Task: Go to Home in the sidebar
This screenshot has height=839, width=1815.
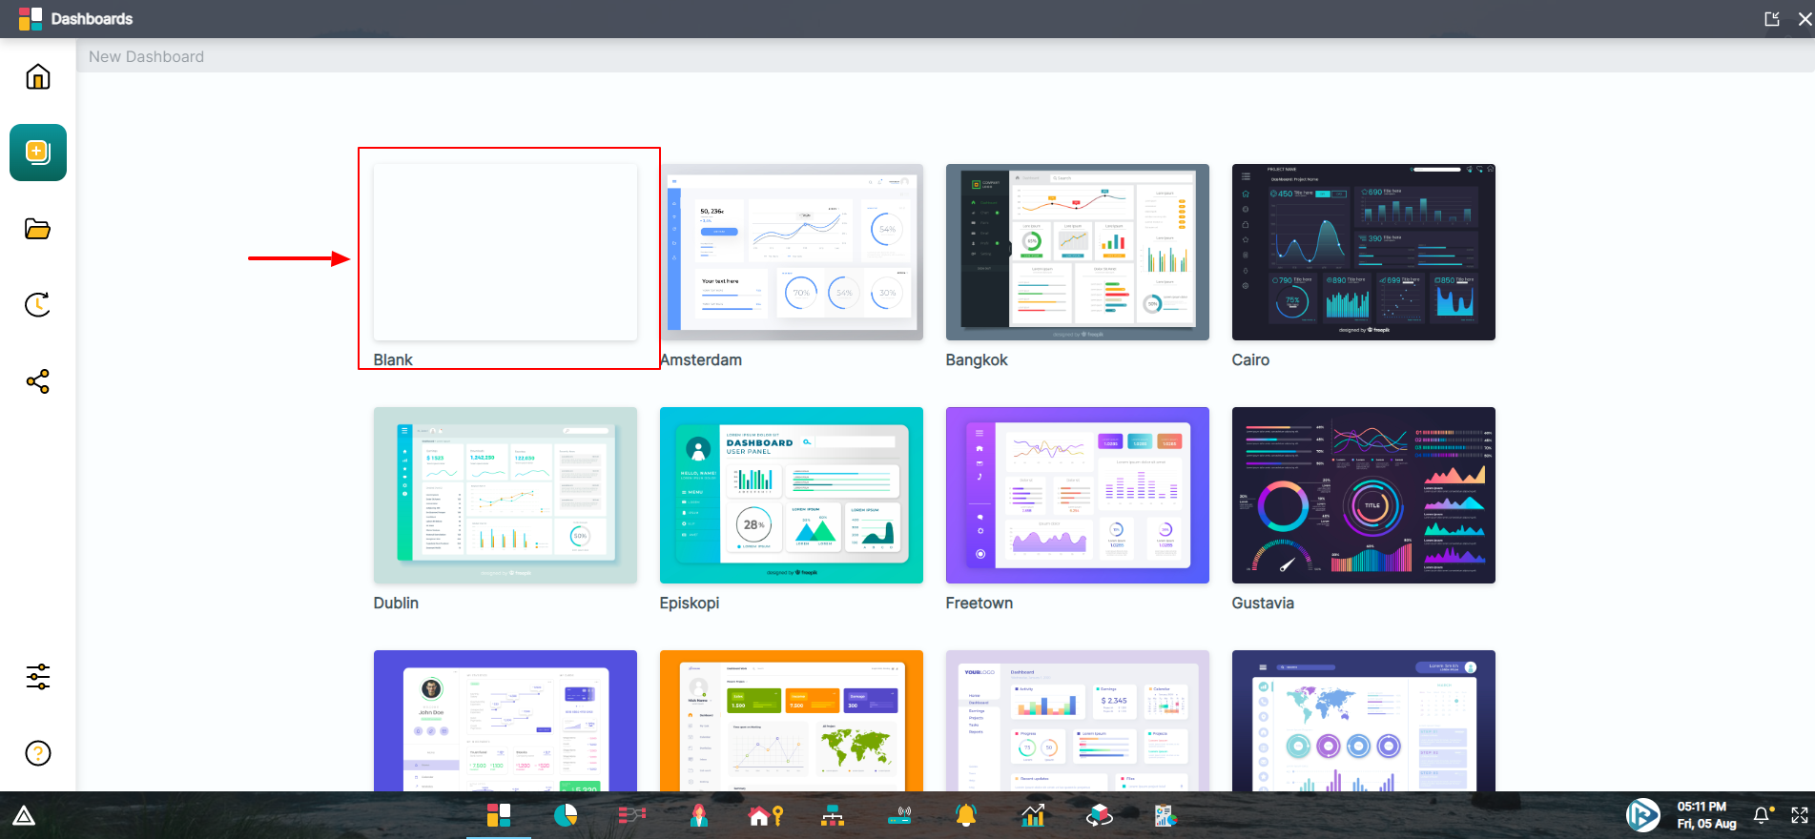Action: click(x=38, y=76)
